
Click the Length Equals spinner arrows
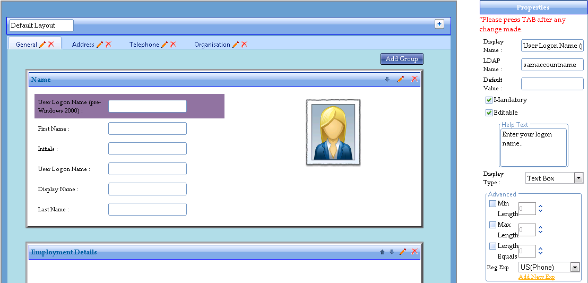pos(540,251)
